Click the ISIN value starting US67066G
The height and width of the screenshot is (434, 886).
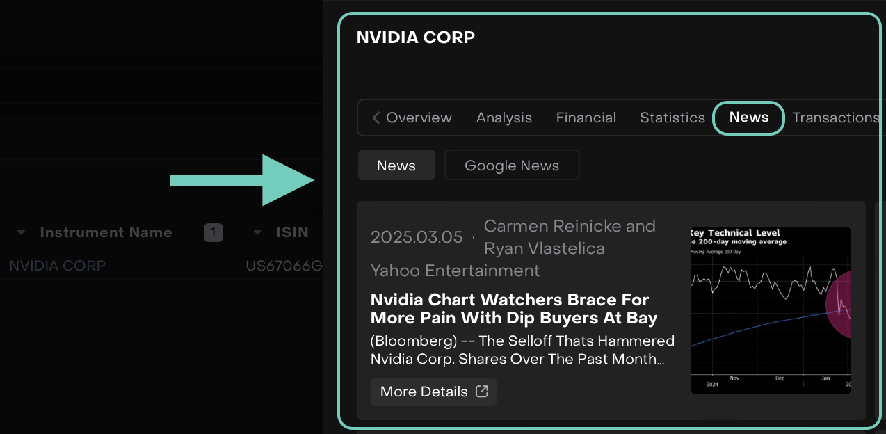(284, 266)
